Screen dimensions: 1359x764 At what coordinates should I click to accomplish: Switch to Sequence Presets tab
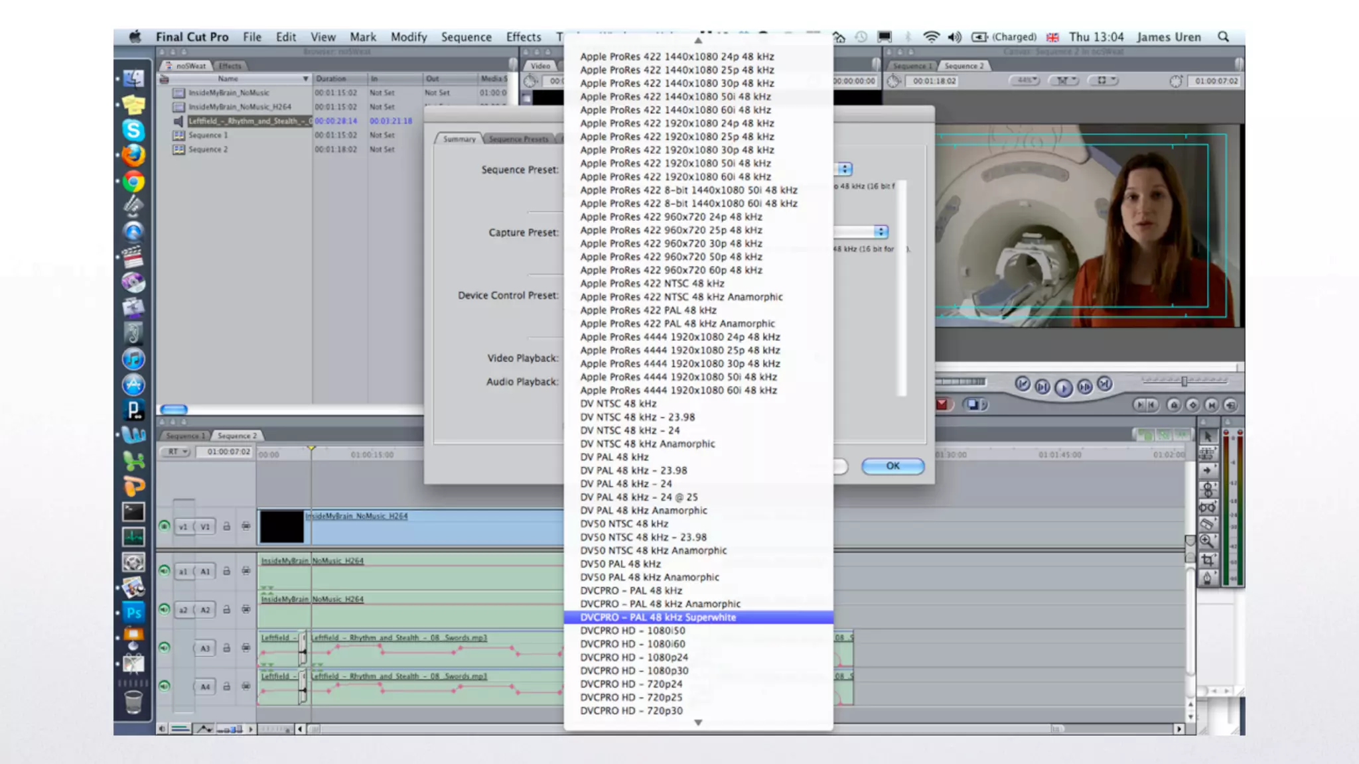click(519, 139)
